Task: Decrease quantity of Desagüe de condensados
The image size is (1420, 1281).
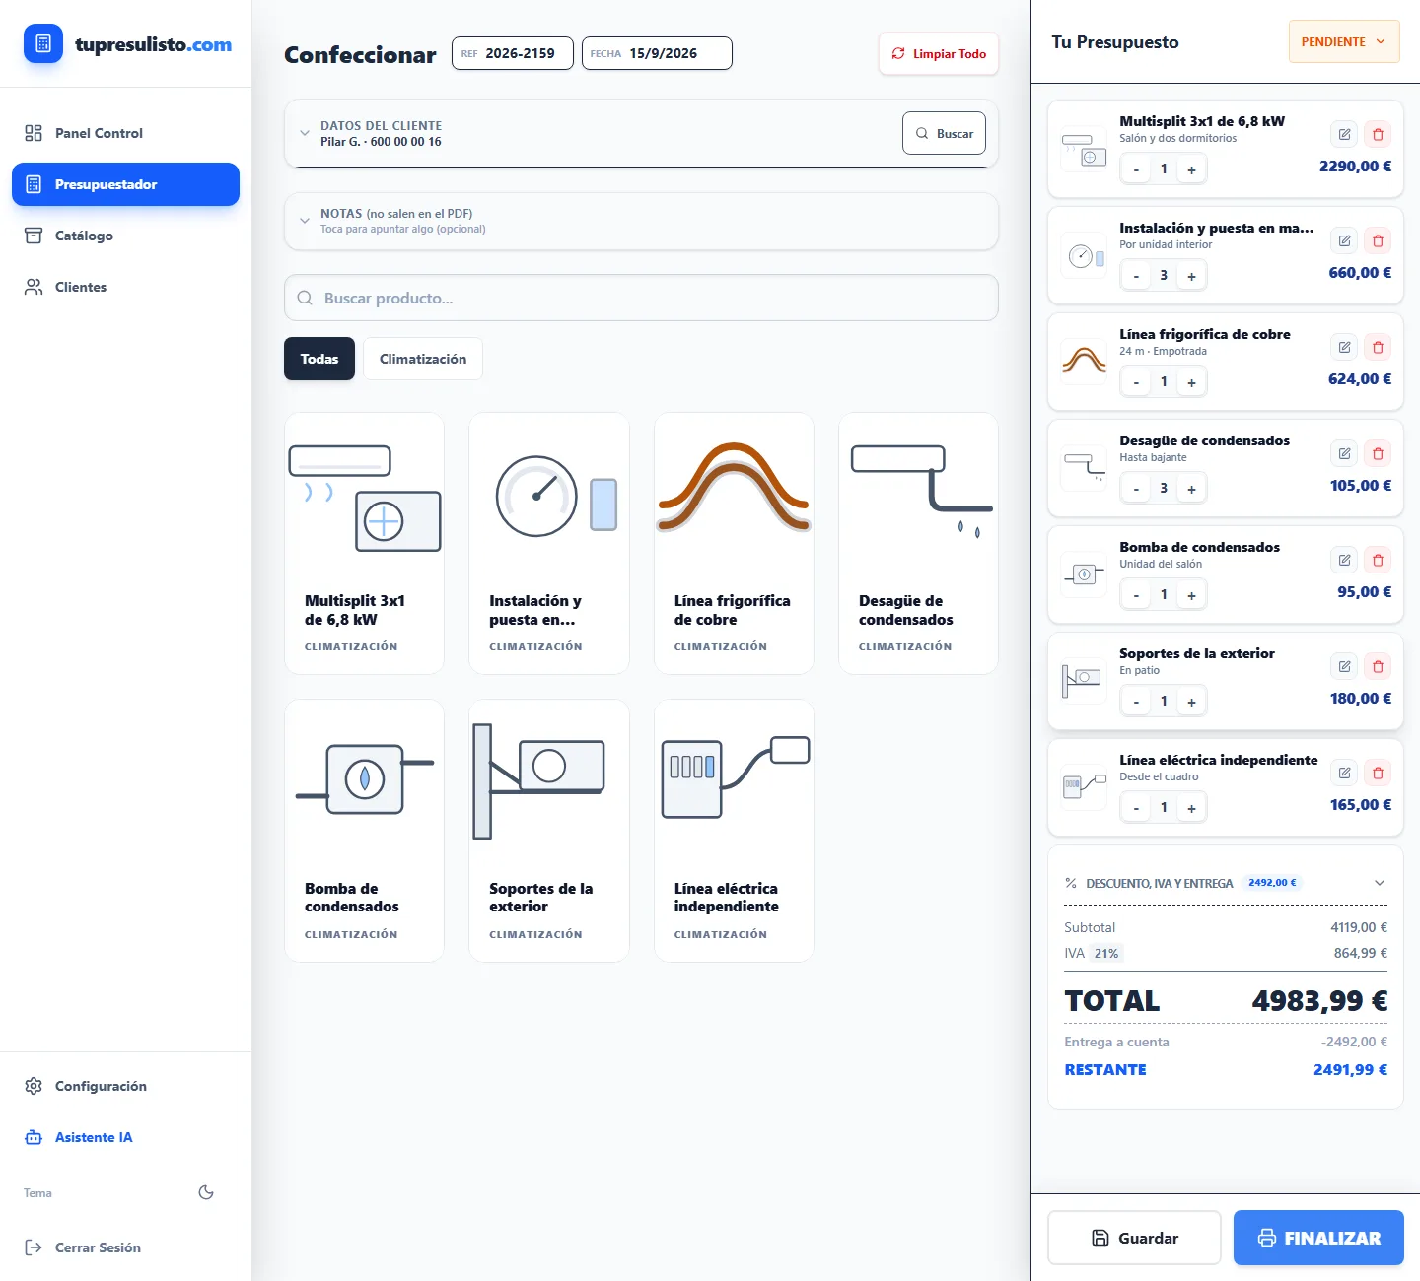Action: pos(1136,489)
